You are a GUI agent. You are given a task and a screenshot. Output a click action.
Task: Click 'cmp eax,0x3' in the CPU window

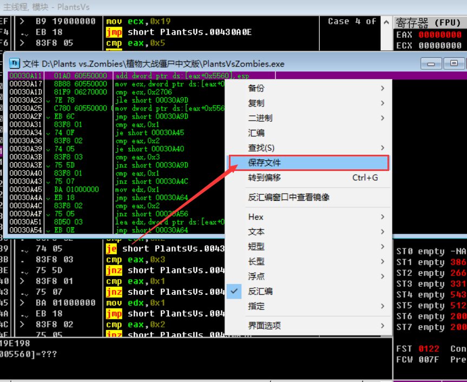click(135, 260)
